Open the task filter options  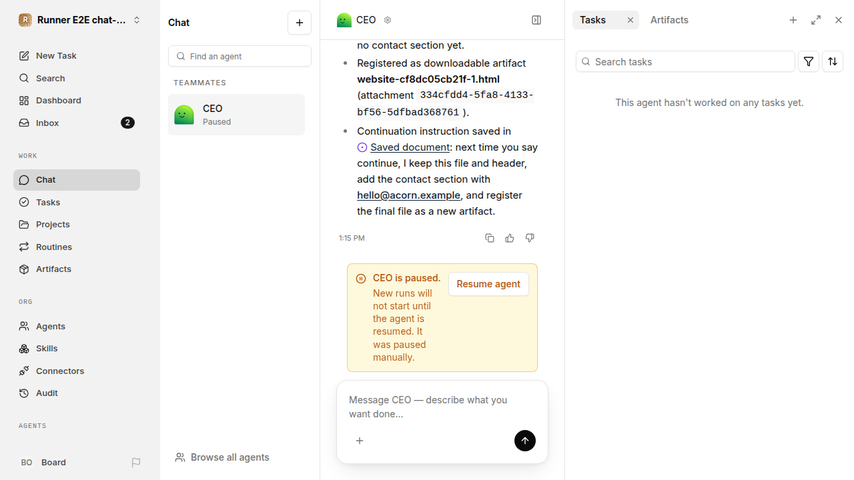coord(809,61)
